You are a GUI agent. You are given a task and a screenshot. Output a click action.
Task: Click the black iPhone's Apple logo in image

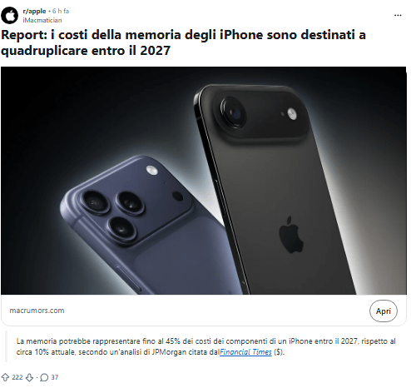tap(290, 235)
